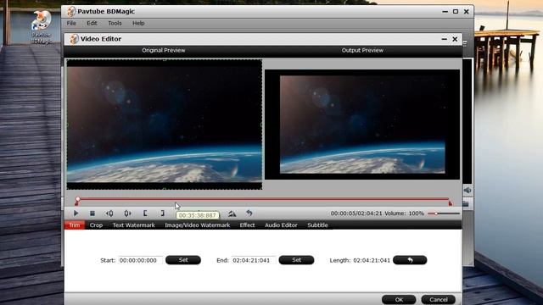This screenshot has height=305, width=543.
Task: Open the Image/Video Watermark tab
Action: [198, 225]
